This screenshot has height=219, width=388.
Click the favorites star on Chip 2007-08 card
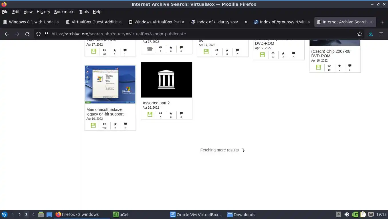339,66
